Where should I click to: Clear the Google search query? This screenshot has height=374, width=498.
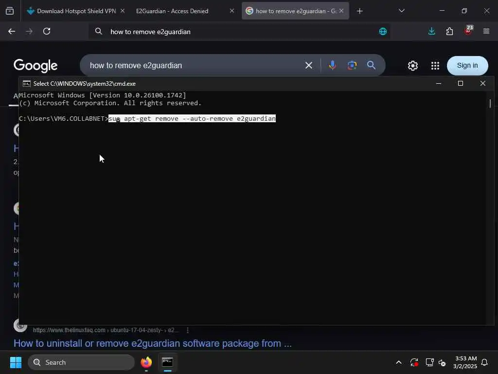tap(309, 66)
